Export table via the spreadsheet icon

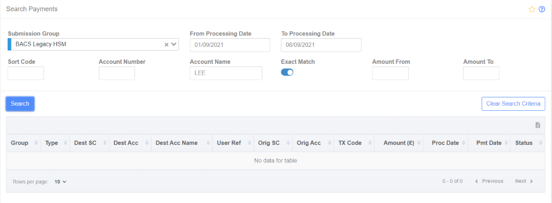538,125
